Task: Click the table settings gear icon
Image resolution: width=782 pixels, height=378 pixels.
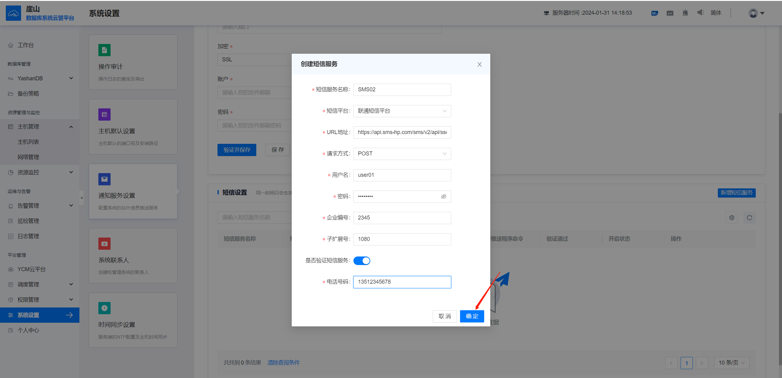Action: coord(732,218)
